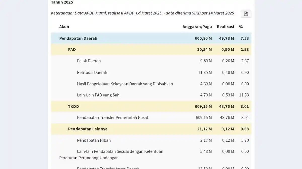Click the bold 48,76 M TKDD realization
This screenshot has width=302, height=169.
coord(226,106)
